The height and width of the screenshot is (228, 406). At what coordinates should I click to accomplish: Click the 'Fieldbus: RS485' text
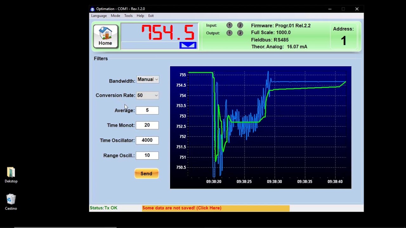tap(270, 40)
